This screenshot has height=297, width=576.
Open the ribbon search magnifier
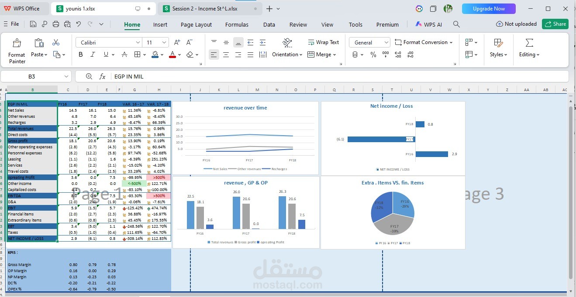pos(456,24)
